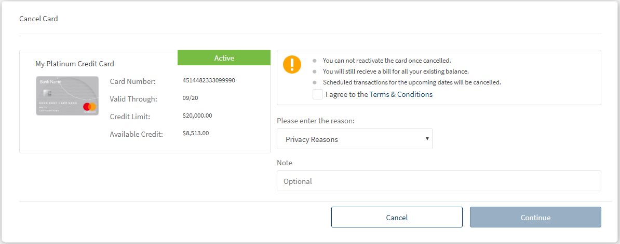620x244 pixels.
Task: Click the card number 4514482333099990
Action: (209, 81)
